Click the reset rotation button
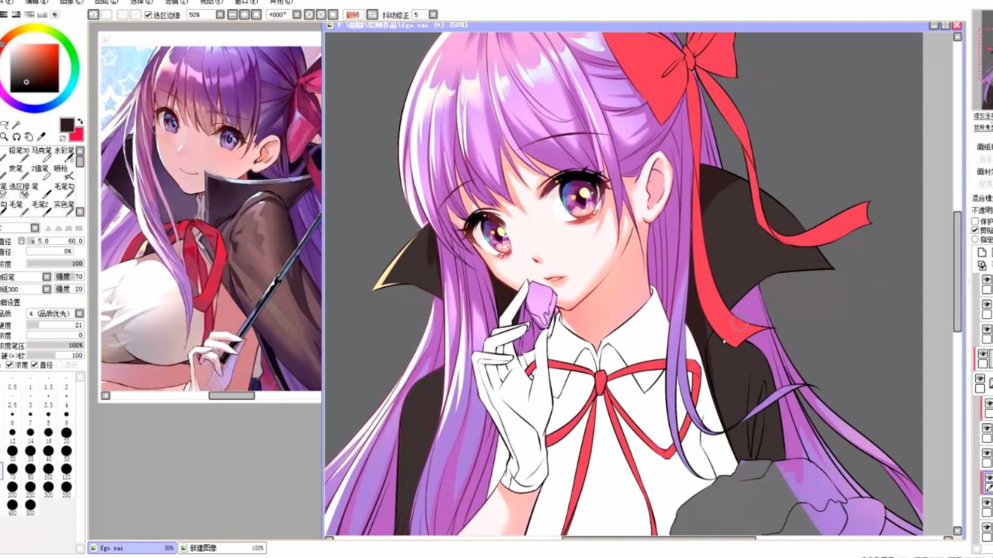 pyautogui.click(x=333, y=14)
